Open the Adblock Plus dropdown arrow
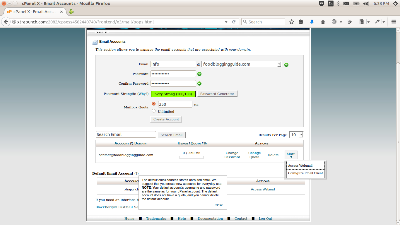The width and height of the screenshot is (400, 225). tap(341, 22)
